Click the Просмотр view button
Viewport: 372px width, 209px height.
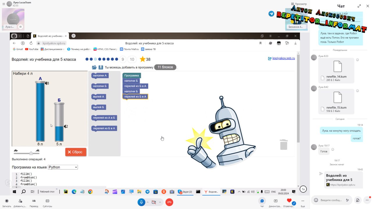[x=299, y=4]
